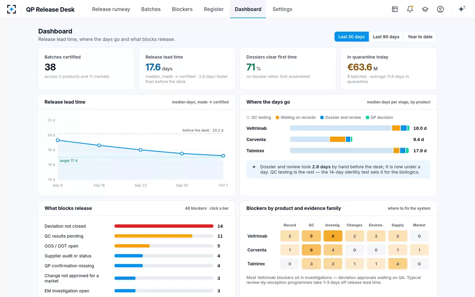Click the 46 blockers click a bar text

pyautogui.click(x=207, y=208)
